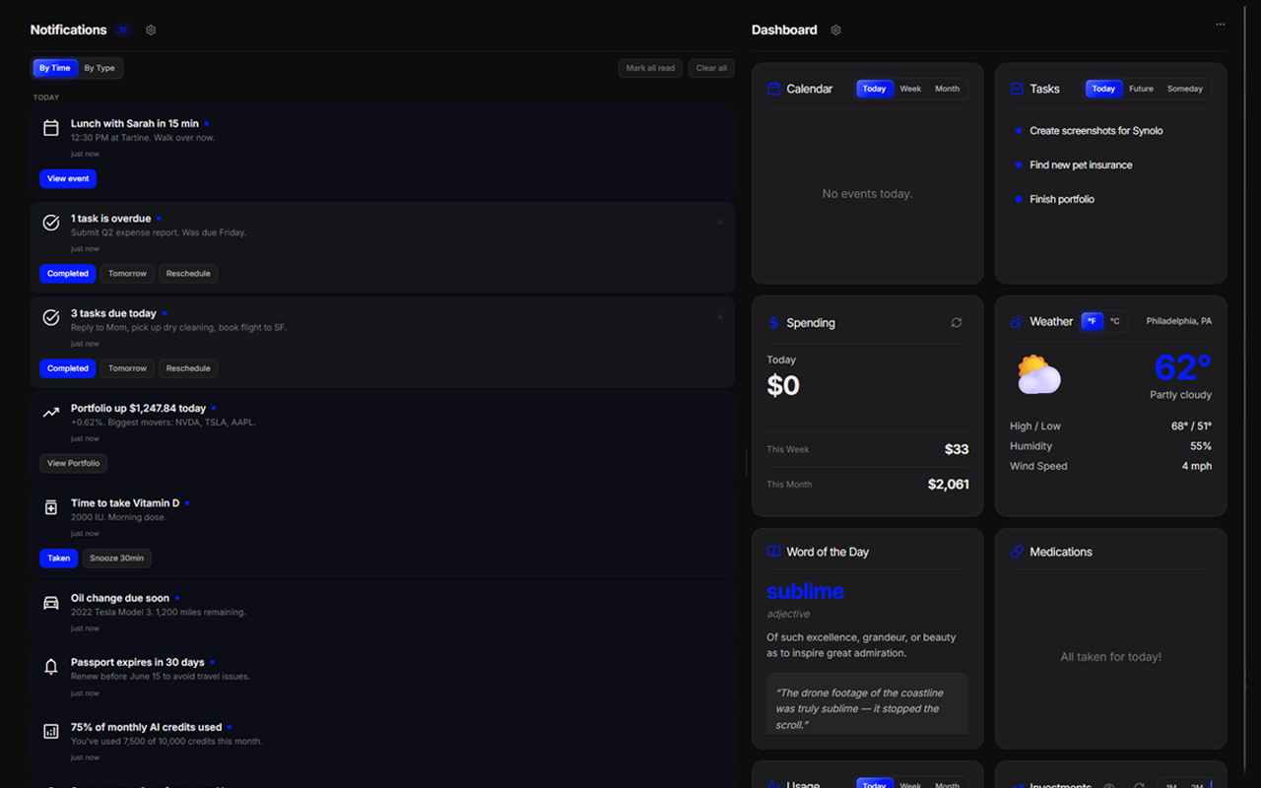
Task: Select Tasks Future tab
Action: coord(1141,89)
